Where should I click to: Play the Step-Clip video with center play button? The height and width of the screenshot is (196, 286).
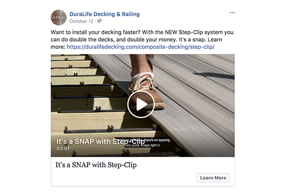tap(141, 104)
